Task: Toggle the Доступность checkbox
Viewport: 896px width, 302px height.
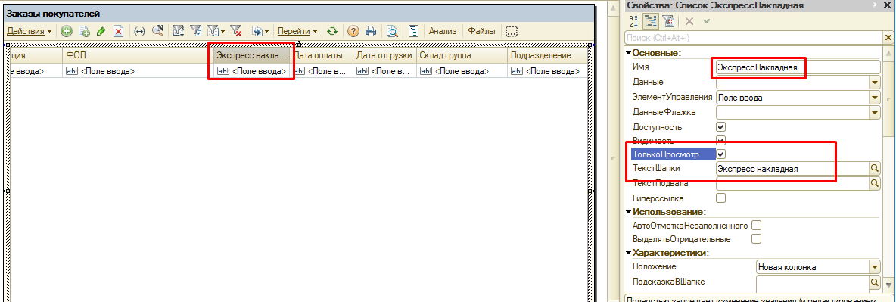Action: click(x=721, y=127)
